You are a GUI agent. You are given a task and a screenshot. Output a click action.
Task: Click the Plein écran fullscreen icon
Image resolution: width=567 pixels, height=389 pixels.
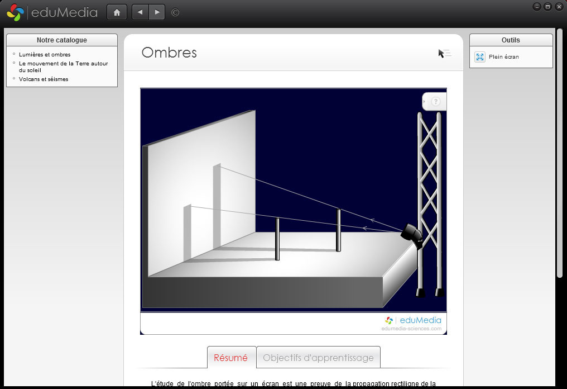coord(480,57)
